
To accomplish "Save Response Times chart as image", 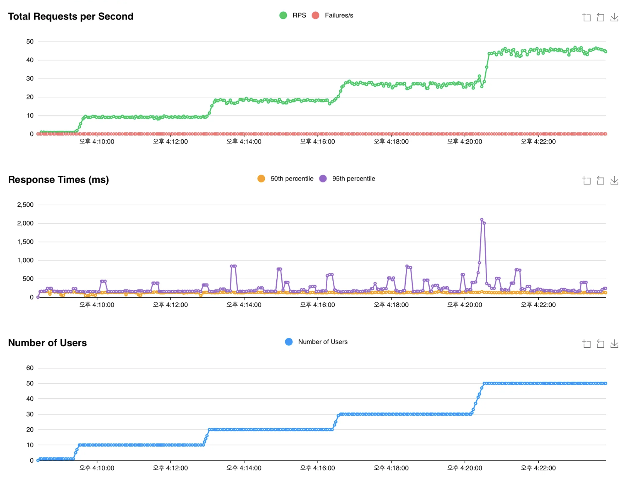I will click(x=614, y=181).
